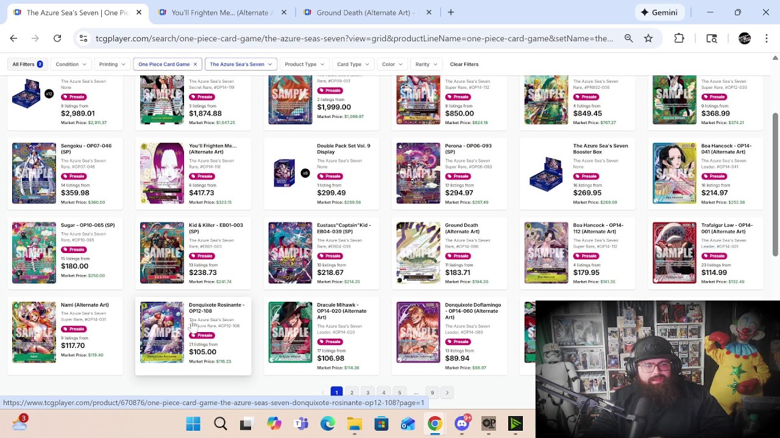Image resolution: width=780 pixels, height=438 pixels.
Task: Open the Perona OP06-093 card thumbnail
Action: pyautogui.click(x=418, y=173)
